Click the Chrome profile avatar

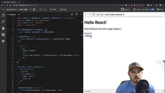pos(160,5)
